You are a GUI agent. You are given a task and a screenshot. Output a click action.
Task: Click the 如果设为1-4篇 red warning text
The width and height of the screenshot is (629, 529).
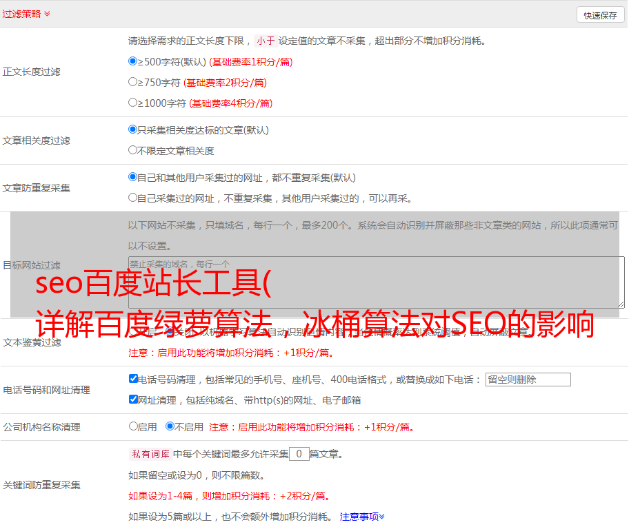pos(230,496)
